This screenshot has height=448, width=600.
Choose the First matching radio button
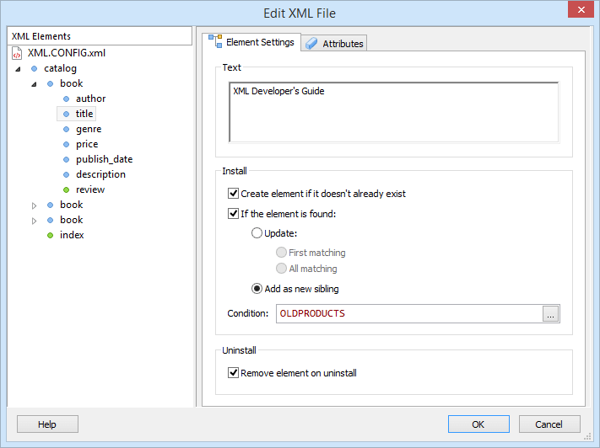click(x=281, y=252)
